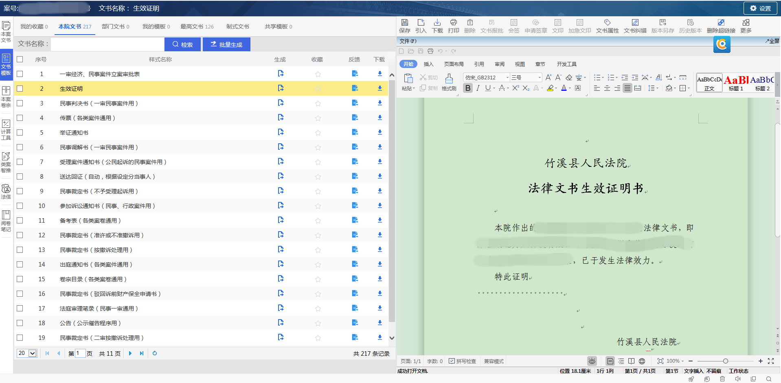Open 文书属性 document properties
Image resolution: width=781 pixels, height=383 pixels.
pos(607,26)
